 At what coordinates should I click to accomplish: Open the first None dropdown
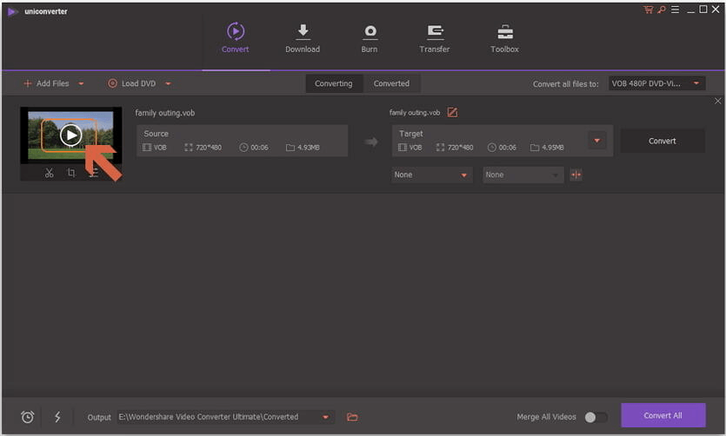tap(431, 175)
